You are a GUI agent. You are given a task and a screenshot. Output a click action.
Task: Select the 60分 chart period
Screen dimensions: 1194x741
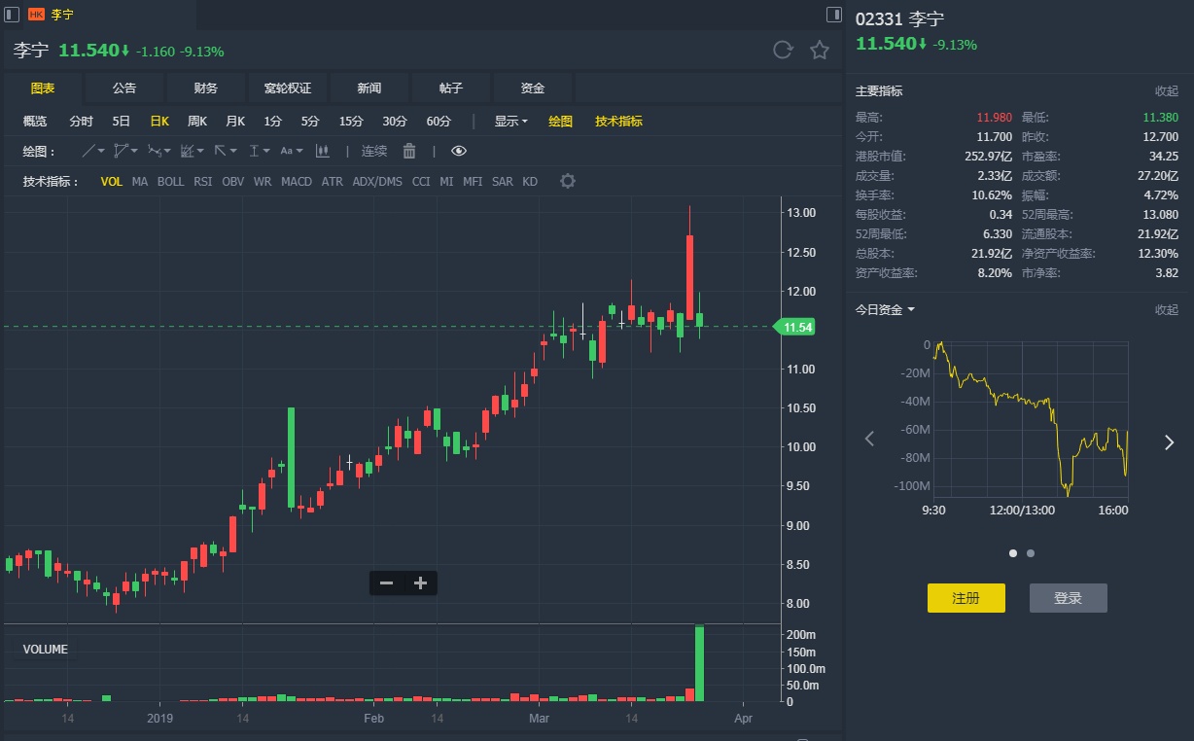click(x=439, y=122)
